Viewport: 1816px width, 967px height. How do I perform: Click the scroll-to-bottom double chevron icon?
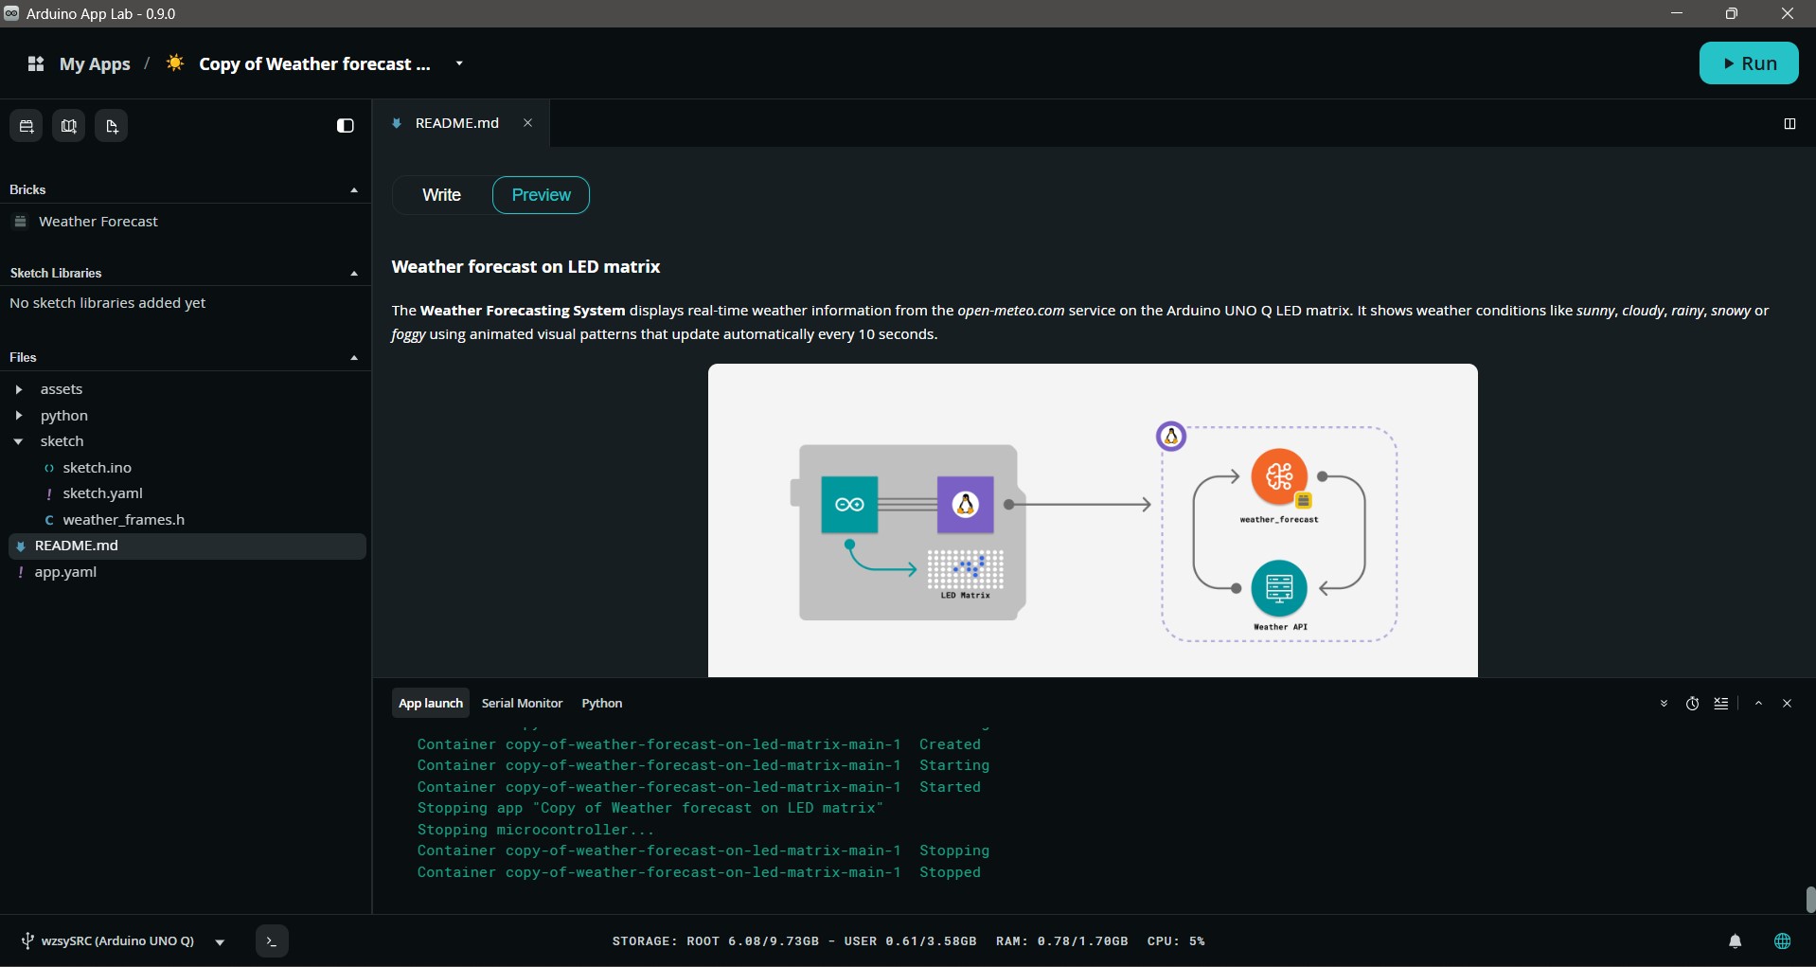[1664, 704]
